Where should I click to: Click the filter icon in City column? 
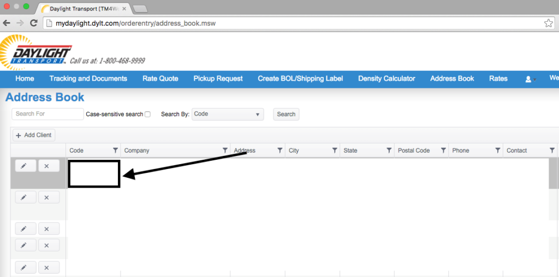tap(334, 150)
